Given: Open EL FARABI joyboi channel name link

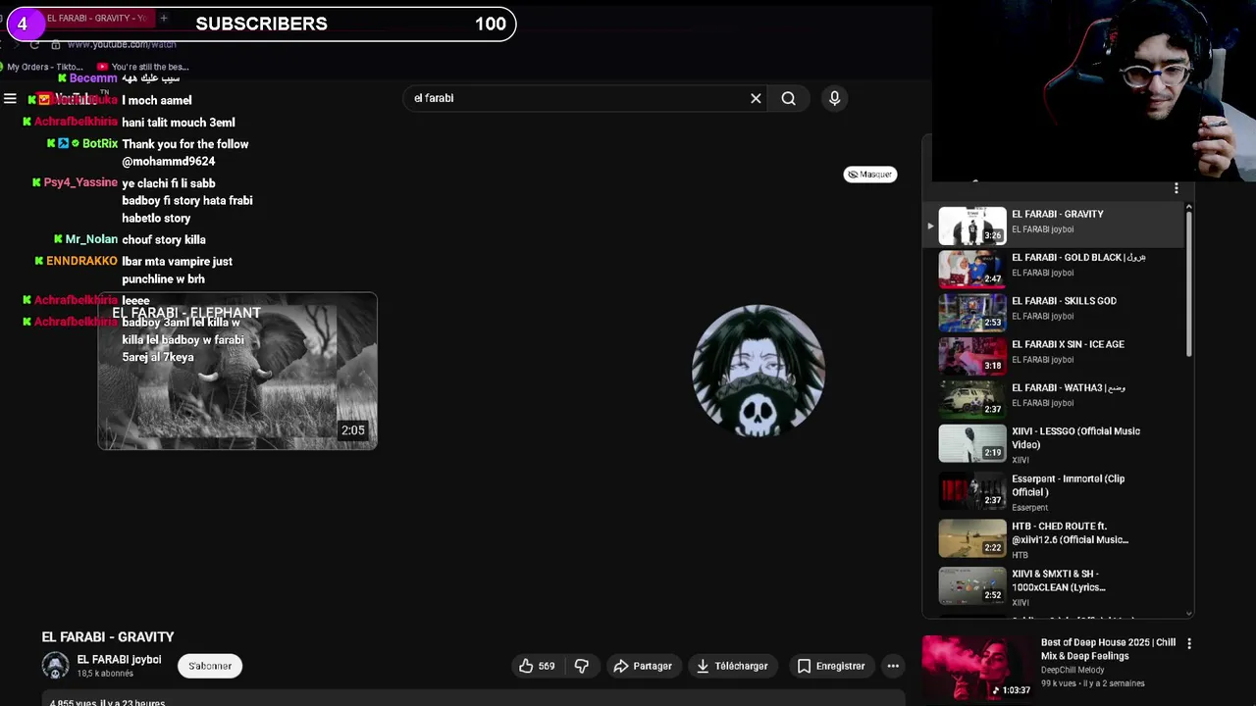Looking at the screenshot, I should [x=119, y=660].
